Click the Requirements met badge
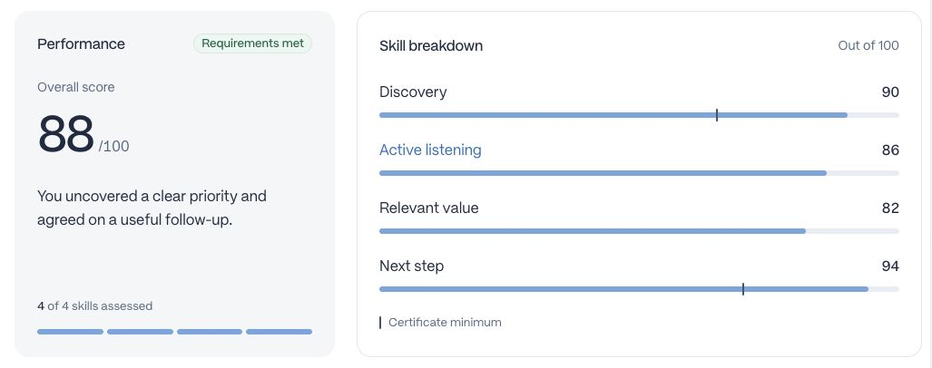 252,44
